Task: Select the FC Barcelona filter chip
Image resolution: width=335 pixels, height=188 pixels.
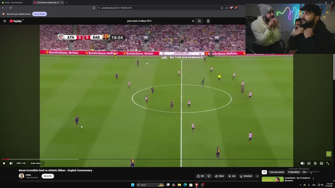Action: (293, 172)
